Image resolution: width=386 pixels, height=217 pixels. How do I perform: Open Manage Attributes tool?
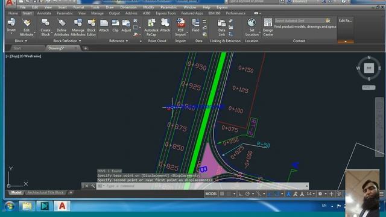click(78, 27)
